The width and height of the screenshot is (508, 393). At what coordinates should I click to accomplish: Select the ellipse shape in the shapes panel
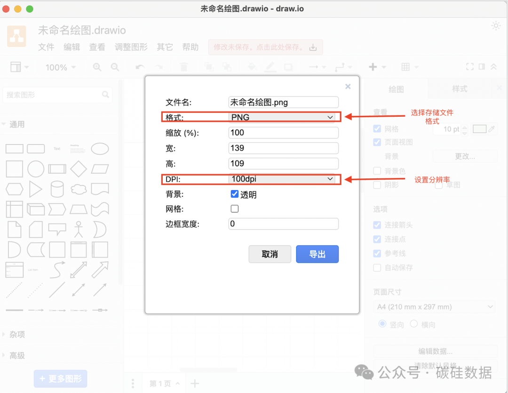click(x=100, y=148)
